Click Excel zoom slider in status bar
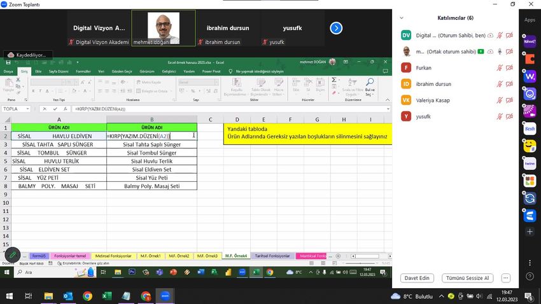This screenshot has height=304, width=541. pos(360,263)
